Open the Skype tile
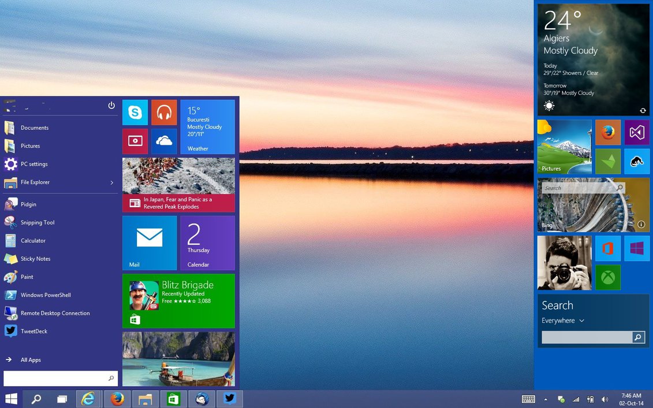The width and height of the screenshot is (653, 408). tap(135, 113)
